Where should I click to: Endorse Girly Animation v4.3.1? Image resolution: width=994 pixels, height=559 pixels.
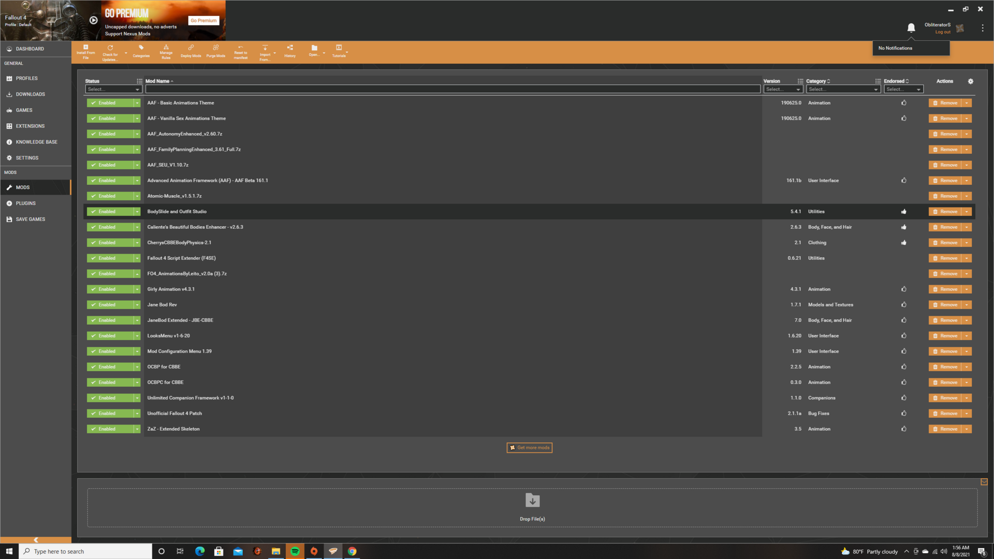pos(904,289)
